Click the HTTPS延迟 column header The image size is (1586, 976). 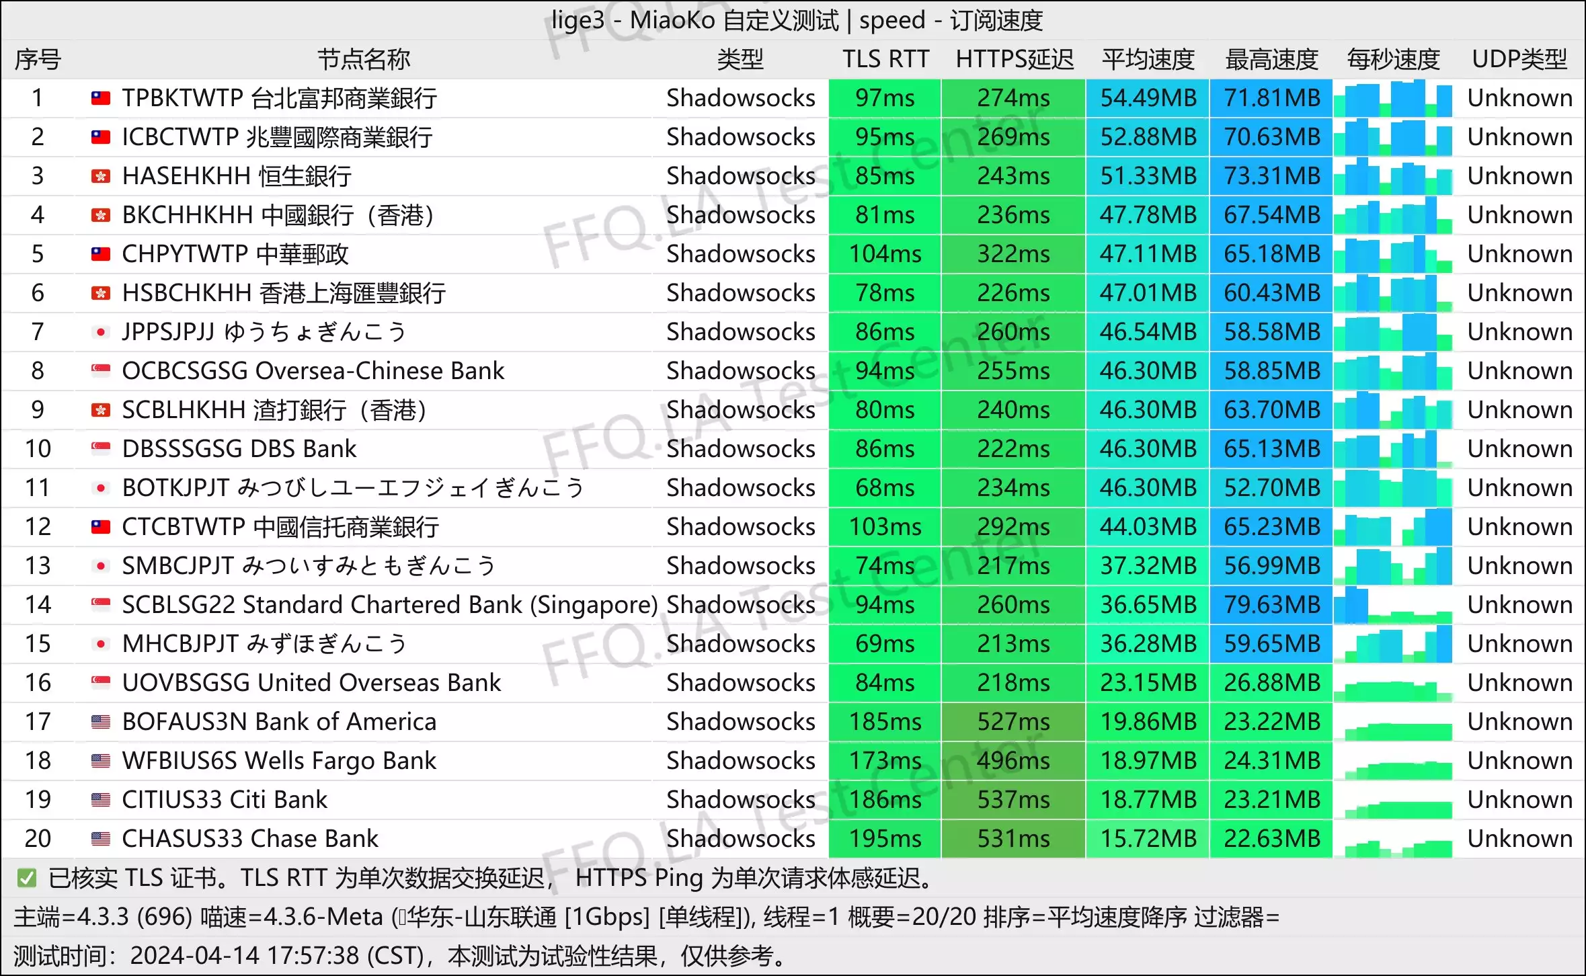click(1015, 59)
